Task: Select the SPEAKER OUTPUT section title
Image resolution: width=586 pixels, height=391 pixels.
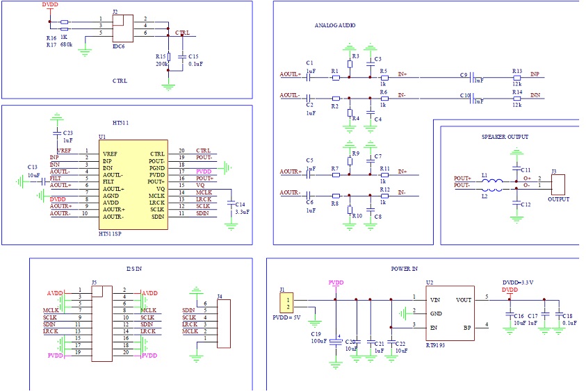Action: (x=505, y=137)
